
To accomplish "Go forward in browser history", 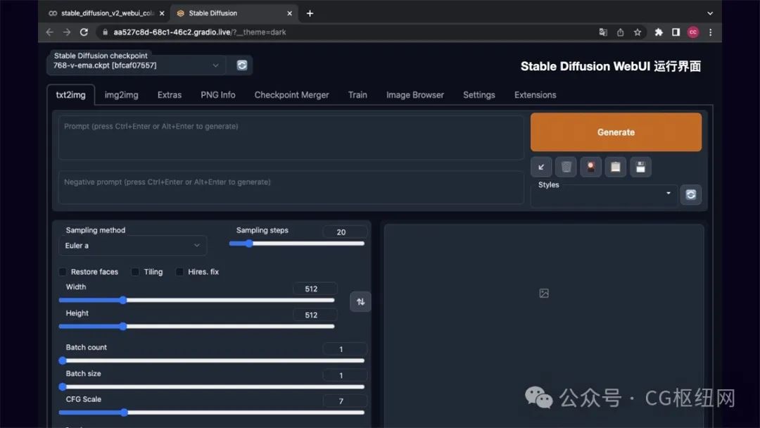I will (x=67, y=32).
